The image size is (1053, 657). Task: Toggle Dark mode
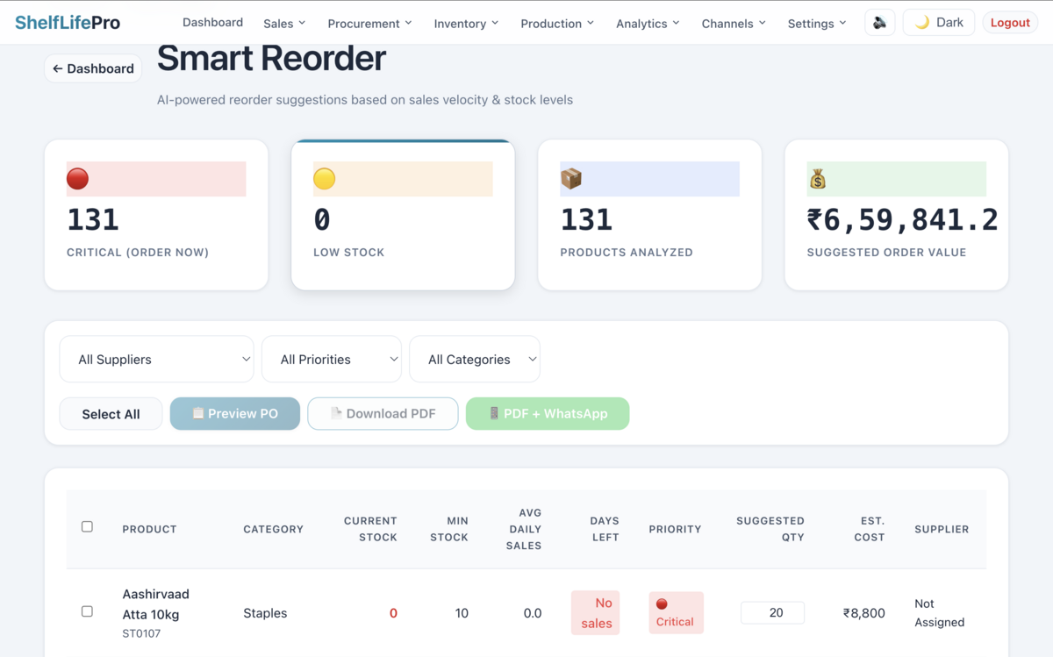coord(938,21)
